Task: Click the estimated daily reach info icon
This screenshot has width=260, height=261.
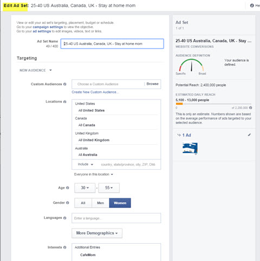Action: pyautogui.click(x=250, y=108)
